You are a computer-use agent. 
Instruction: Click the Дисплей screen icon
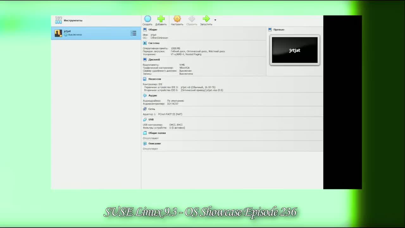click(145, 60)
